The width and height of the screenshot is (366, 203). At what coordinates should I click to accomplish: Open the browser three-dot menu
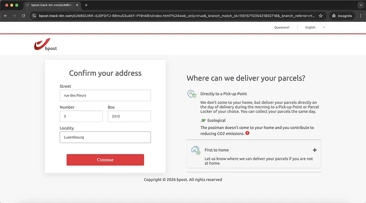361,16
